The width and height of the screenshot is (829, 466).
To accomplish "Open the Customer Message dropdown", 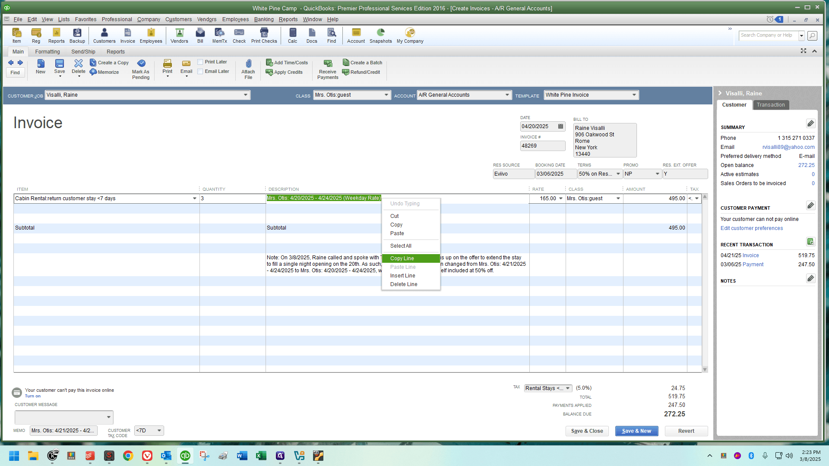I will pyautogui.click(x=109, y=417).
